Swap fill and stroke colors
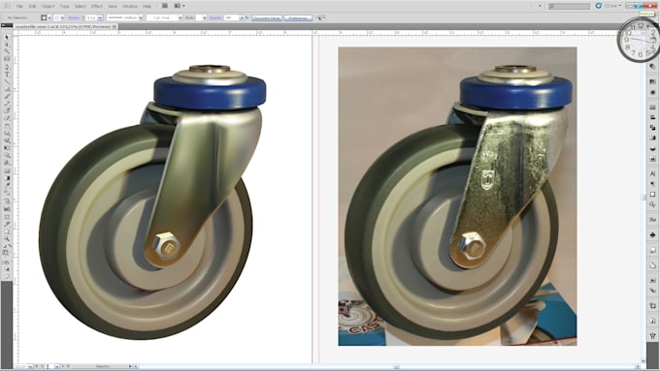Image resolution: width=660 pixels, height=371 pixels. click(10, 246)
